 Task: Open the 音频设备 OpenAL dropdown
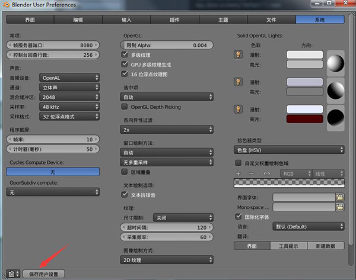(x=69, y=77)
